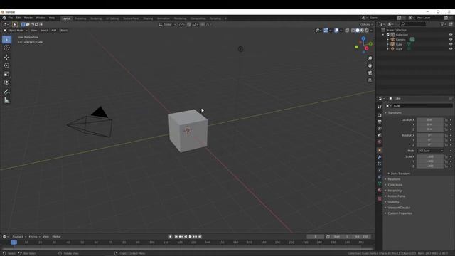The height and width of the screenshot is (256, 455).
Task: Select Cube in the outliner
Action: (x=399, y=44)
